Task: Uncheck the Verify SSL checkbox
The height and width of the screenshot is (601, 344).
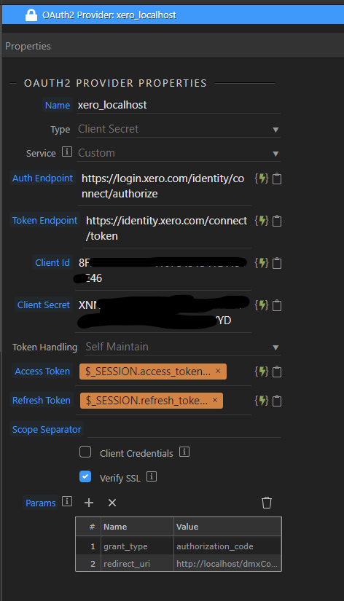Action: (x=85, y=477)
